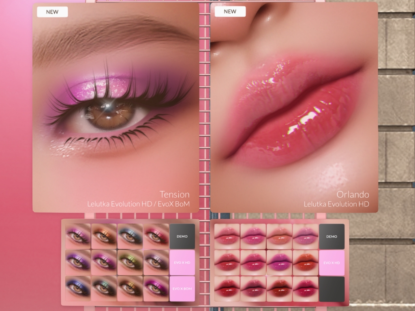Choose the peach coral lip swatch
This screenshot has width=415, height=311.
coord(279,236)
